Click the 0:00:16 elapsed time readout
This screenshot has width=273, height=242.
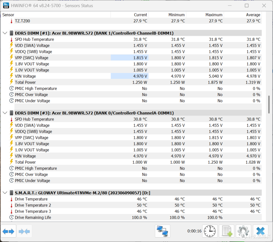tap(194, 231)
